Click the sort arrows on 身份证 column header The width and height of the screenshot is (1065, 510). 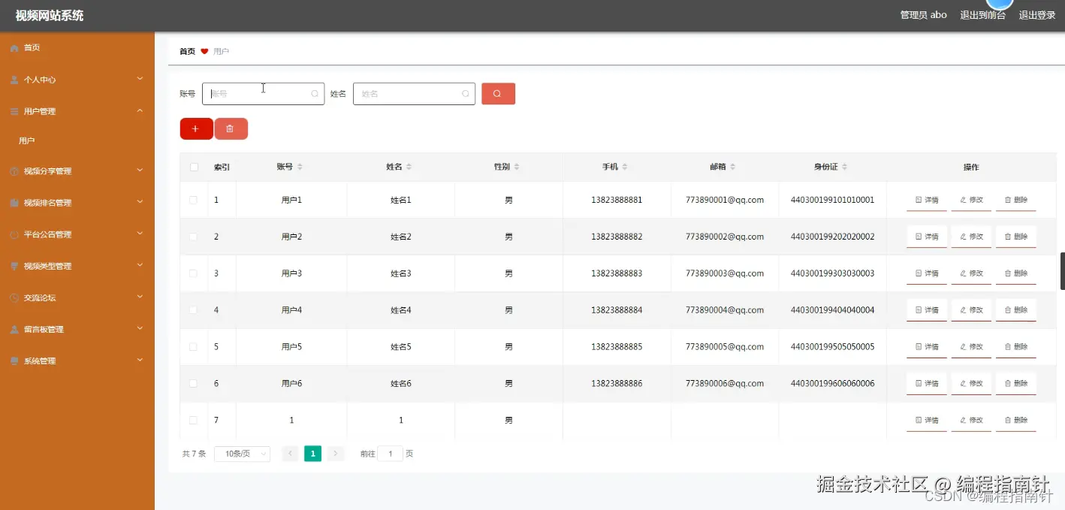[845, 167]
